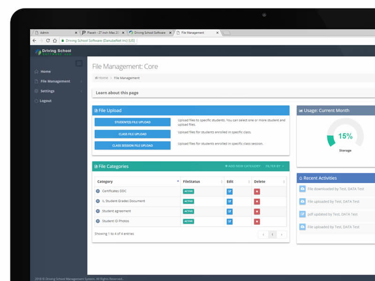Expand the Certificates DDC row details
The width and height of the screenshot is (375, 281).
(98, 191)
